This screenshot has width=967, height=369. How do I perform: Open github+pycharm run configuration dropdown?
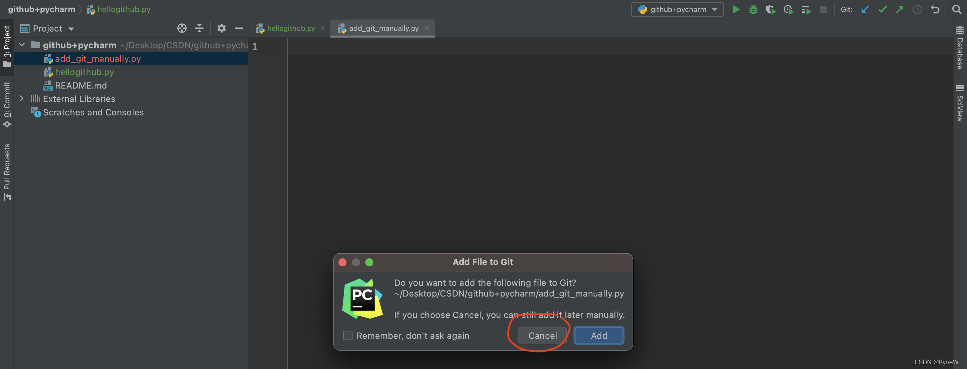point(677,10)
